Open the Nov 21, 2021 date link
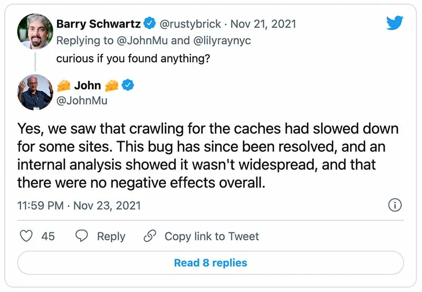This screenshot has height=292, width=422. 263,24
